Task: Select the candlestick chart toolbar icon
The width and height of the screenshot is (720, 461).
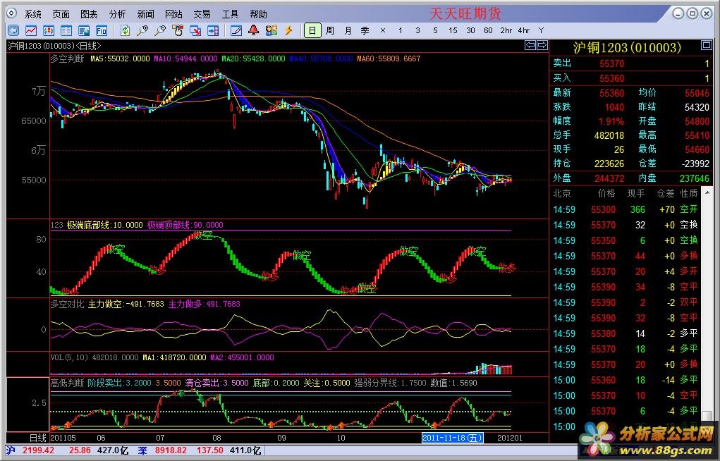Action: (49, 30)
